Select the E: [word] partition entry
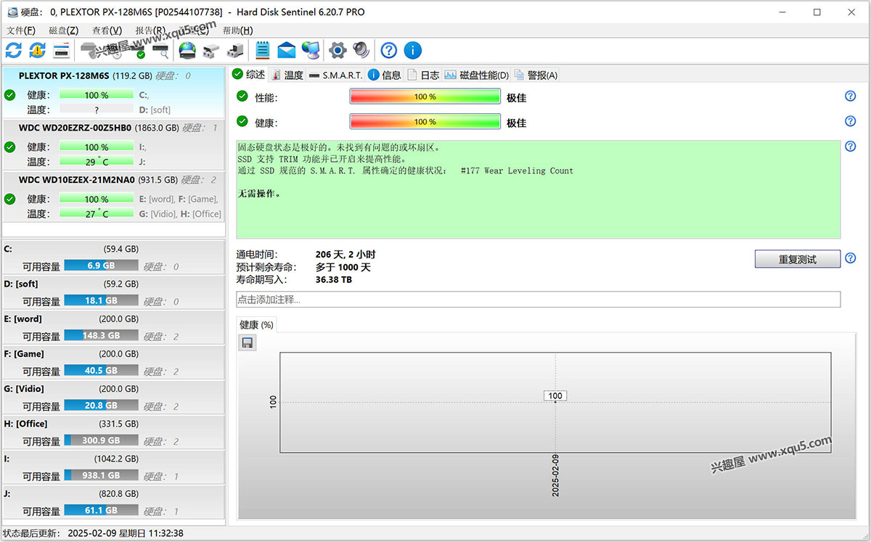871x542 pixels. click(114, 327)
